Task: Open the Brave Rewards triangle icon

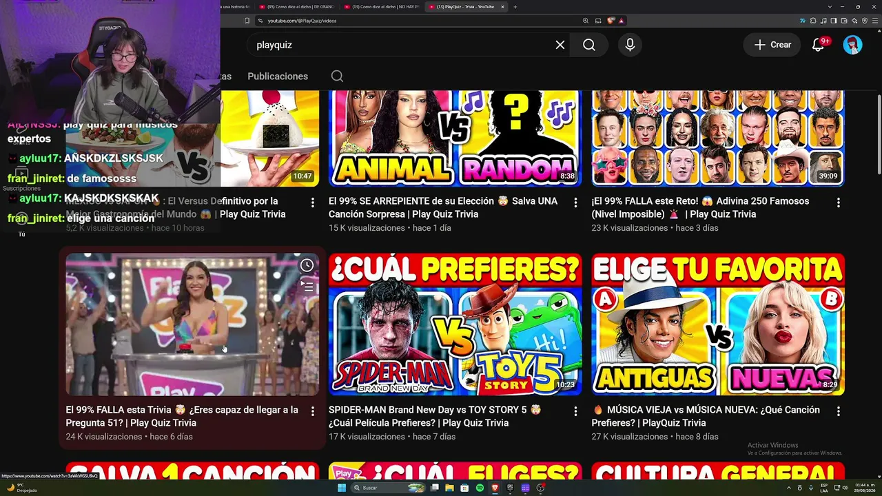Action: point(621,21)
